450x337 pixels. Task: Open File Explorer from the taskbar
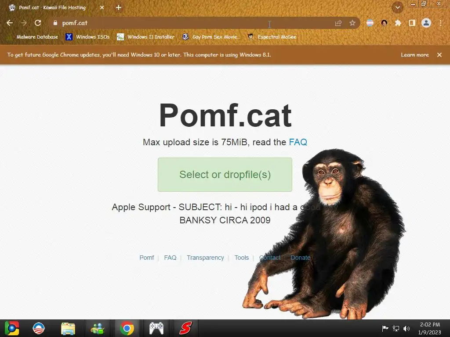tap(68, 328)
